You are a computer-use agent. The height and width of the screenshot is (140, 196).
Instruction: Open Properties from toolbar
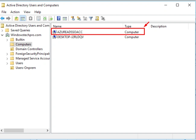(39, 18)
